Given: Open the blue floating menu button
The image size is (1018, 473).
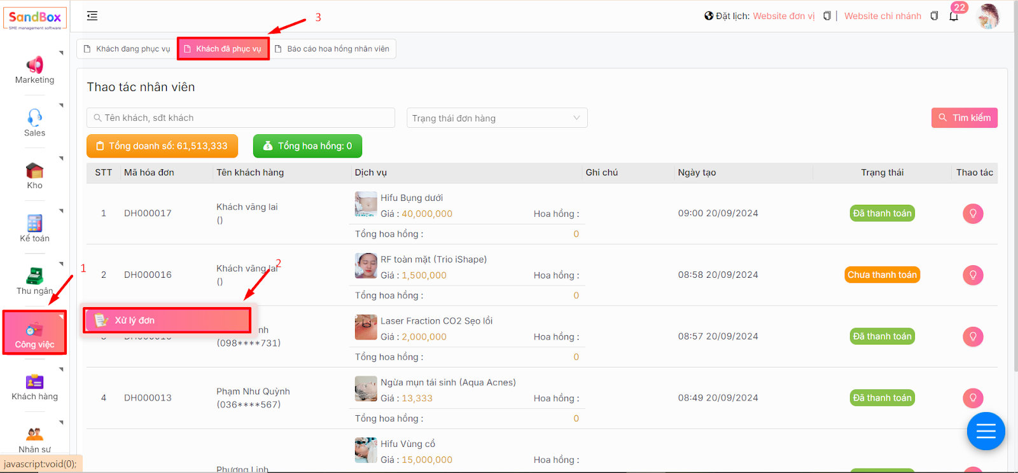Looking at the screenshot, I should point(986,432).
